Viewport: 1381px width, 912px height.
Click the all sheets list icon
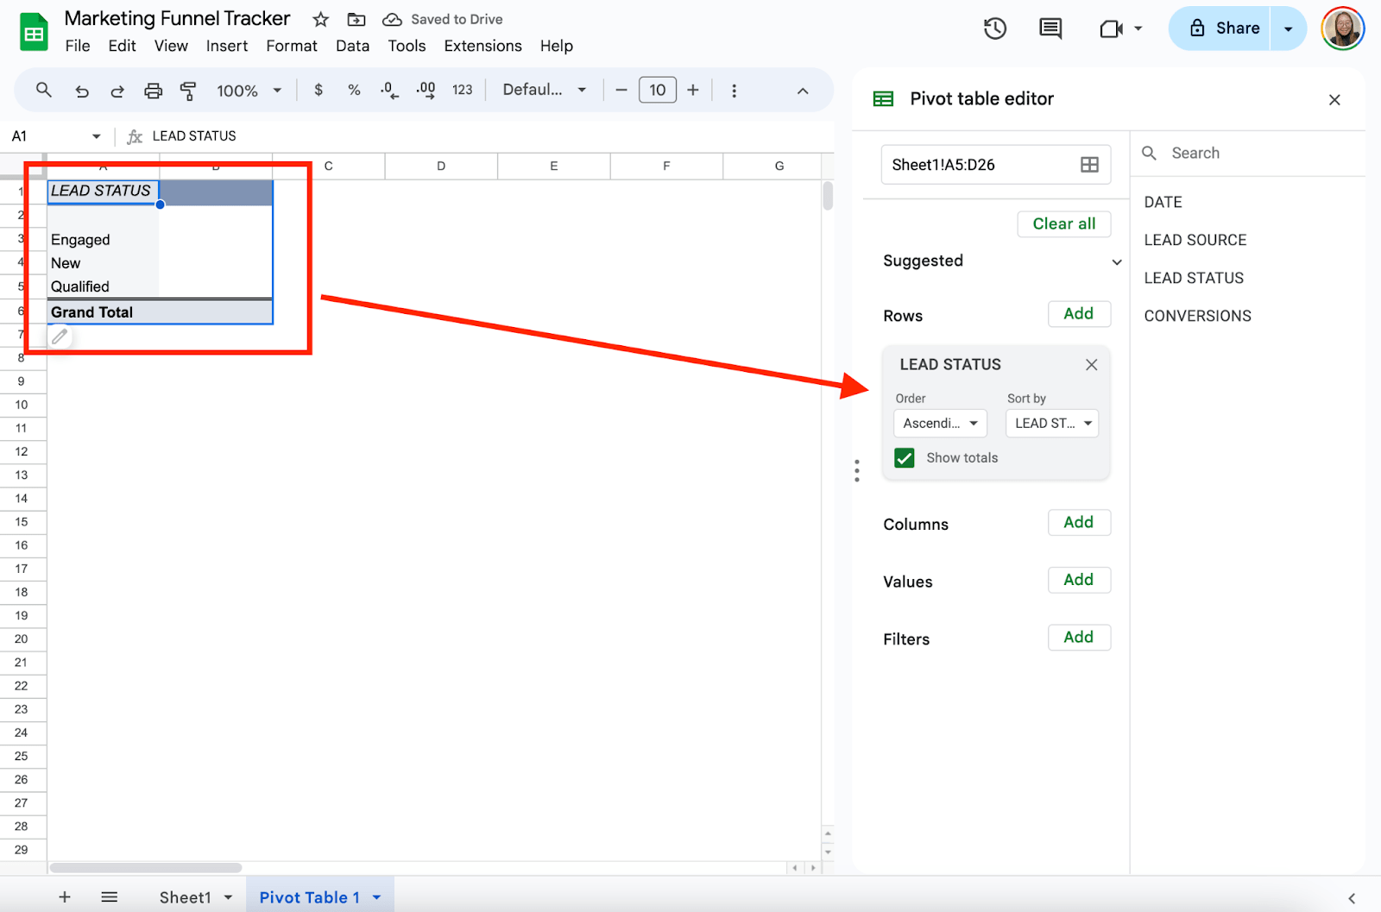110,897
